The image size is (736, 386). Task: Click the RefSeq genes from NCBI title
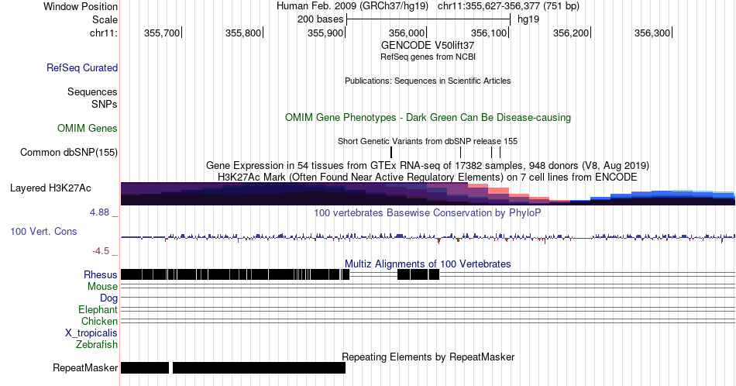[x=428, y=57]
